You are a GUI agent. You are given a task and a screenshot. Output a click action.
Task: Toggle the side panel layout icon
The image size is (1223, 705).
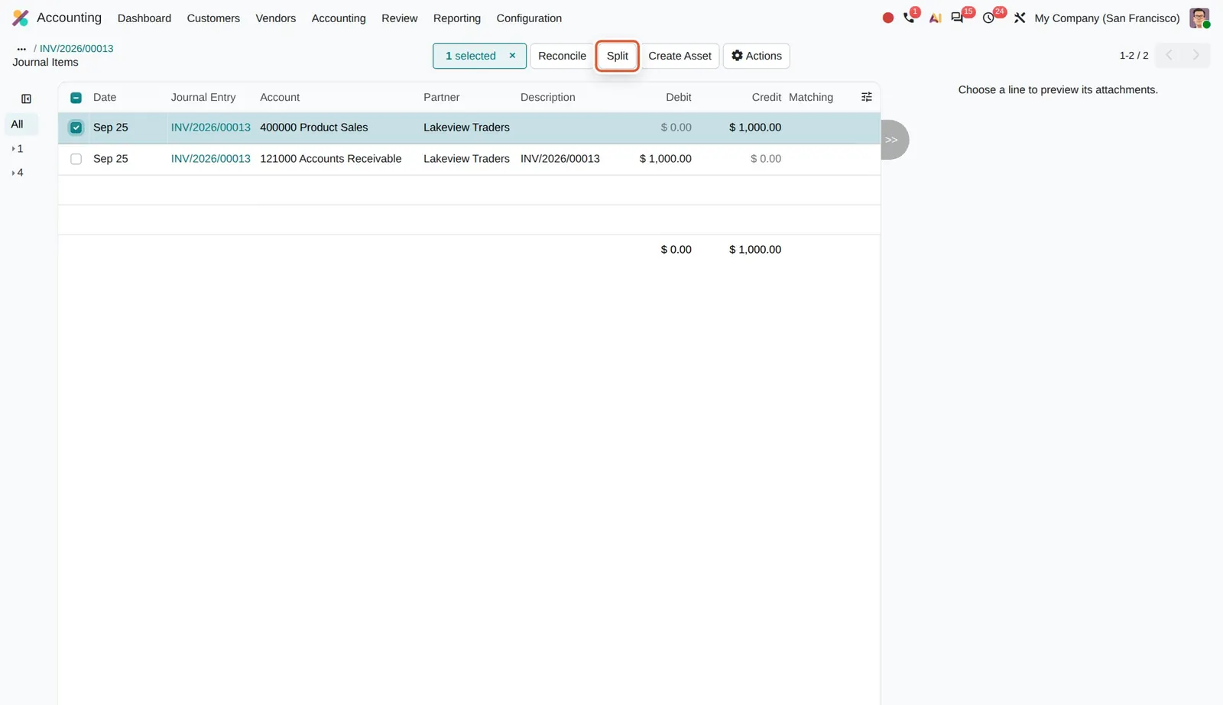pos(26,99)
